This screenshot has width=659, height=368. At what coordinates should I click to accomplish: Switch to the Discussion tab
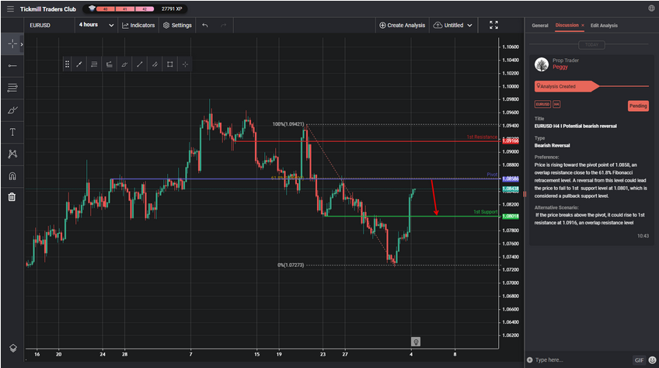[567, 25]
